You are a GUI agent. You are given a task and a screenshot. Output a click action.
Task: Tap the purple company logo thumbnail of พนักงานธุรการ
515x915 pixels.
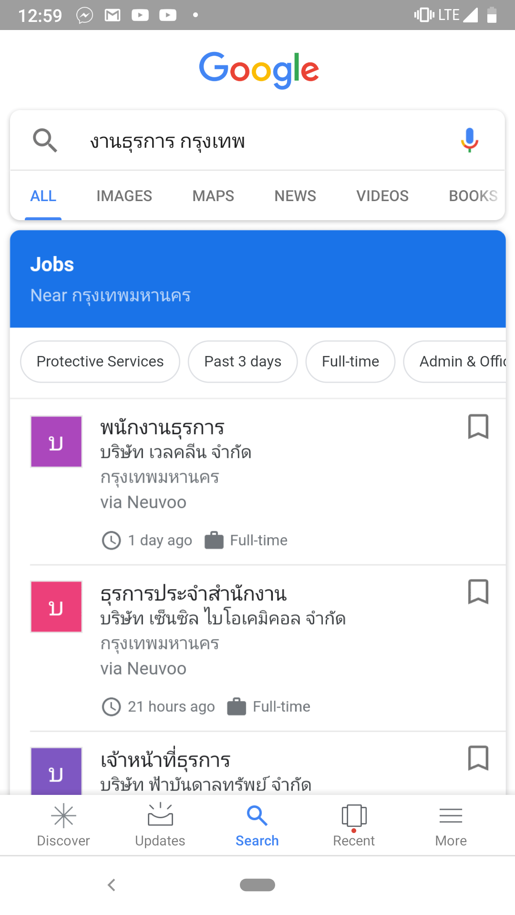pos(56,442)
